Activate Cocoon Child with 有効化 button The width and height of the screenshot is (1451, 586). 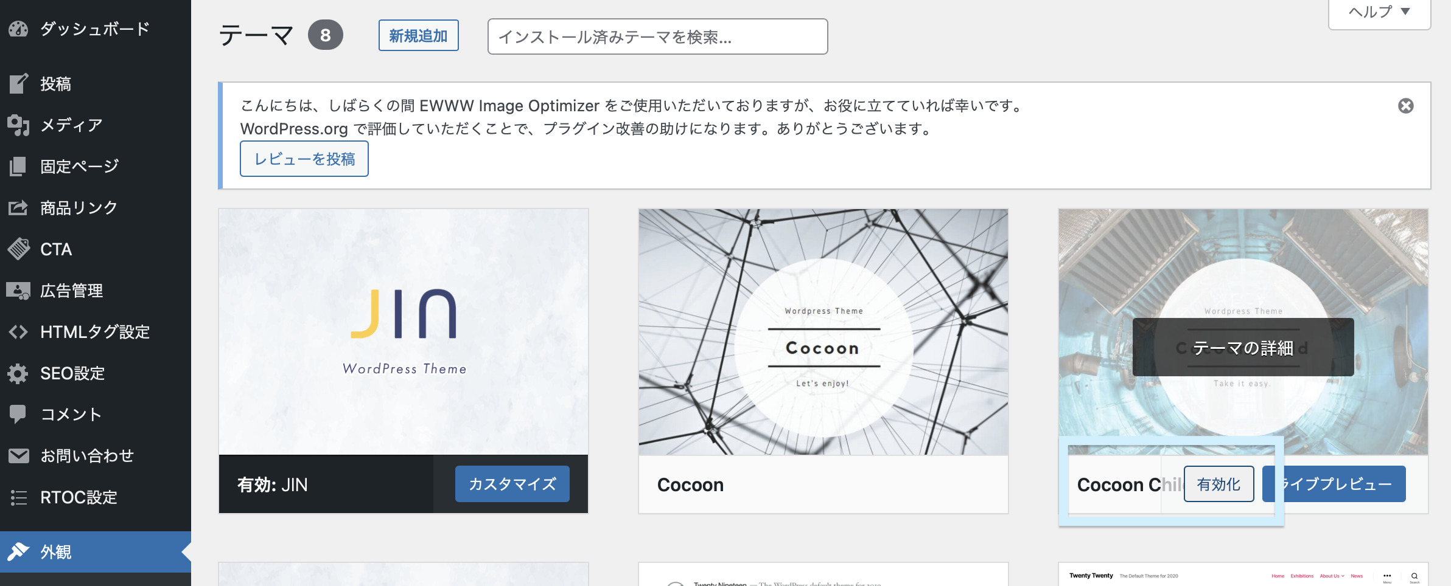click(x=1218, y=484)
